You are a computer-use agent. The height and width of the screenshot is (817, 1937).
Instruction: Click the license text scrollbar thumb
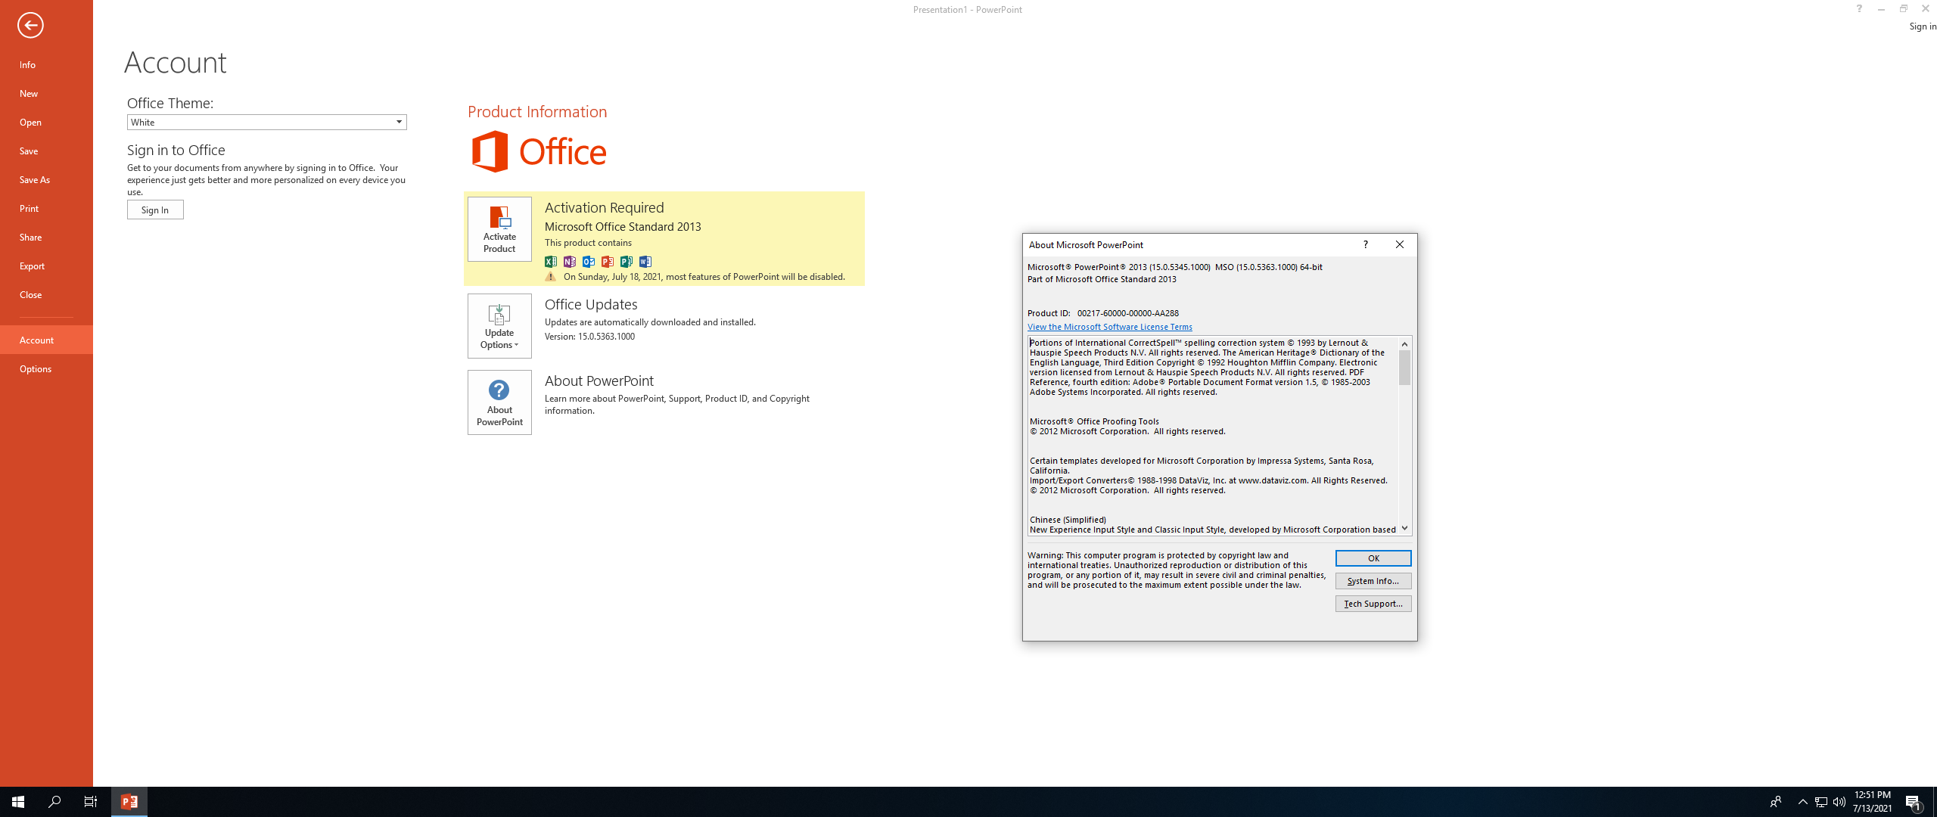[x=1405, y=368]
